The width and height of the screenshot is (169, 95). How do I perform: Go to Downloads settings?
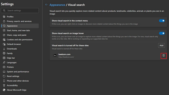click(20, 49)
